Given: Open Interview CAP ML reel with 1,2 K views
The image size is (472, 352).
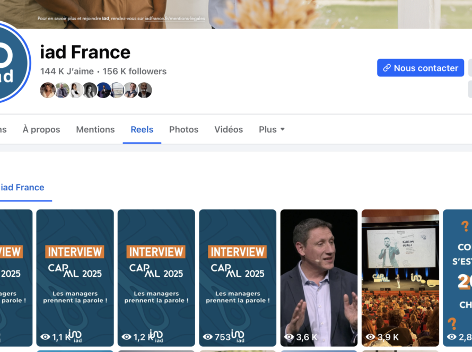Looking at the screenshot, I should pyautogui.click(x=156, y=278).
